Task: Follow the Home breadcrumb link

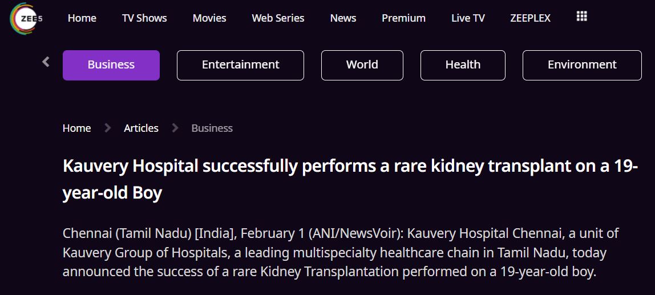Action: (77, 128)
